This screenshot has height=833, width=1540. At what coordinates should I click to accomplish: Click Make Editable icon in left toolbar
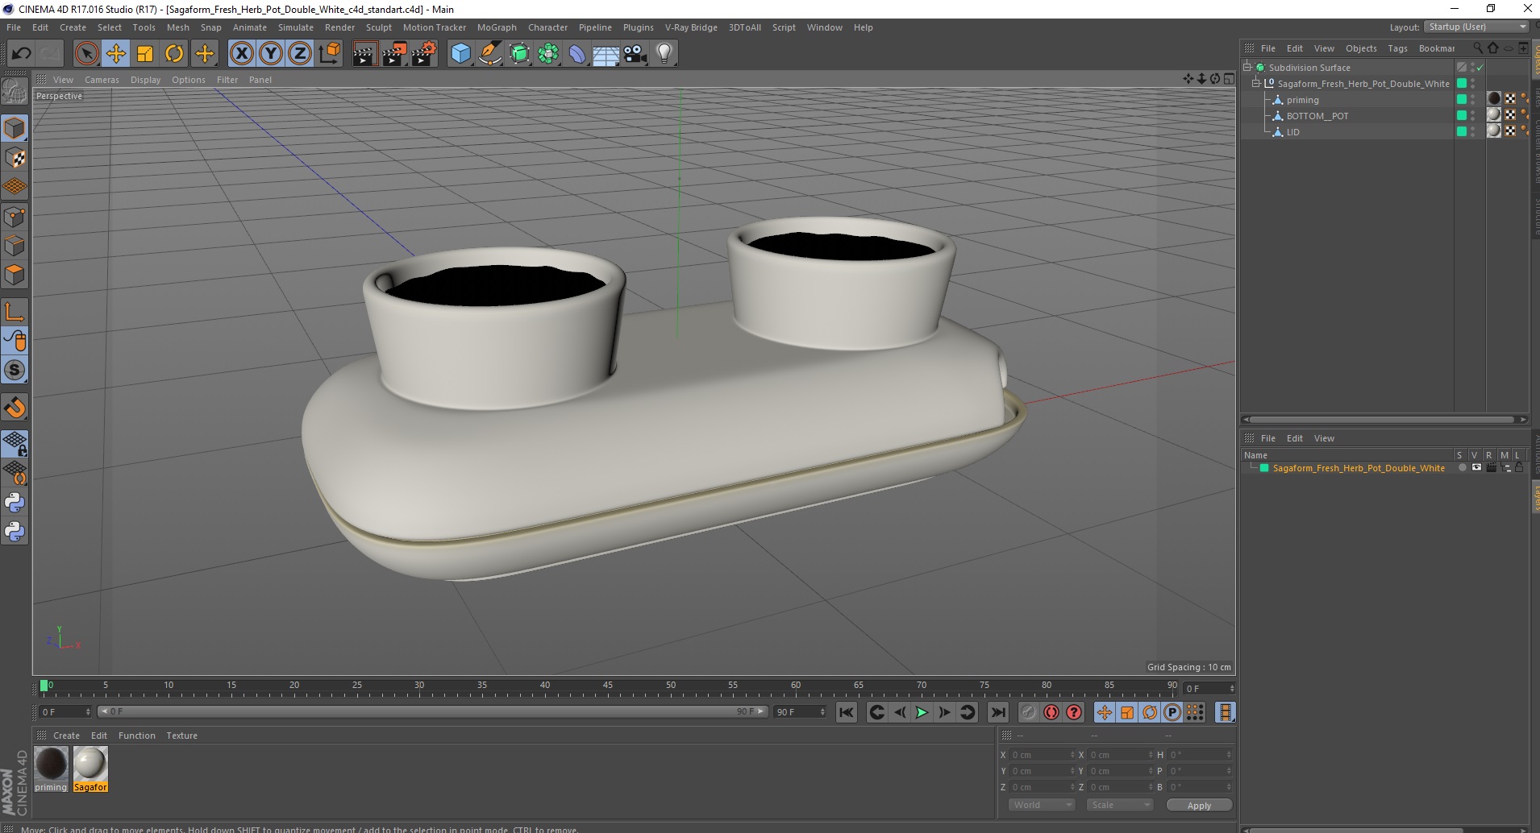15,93
